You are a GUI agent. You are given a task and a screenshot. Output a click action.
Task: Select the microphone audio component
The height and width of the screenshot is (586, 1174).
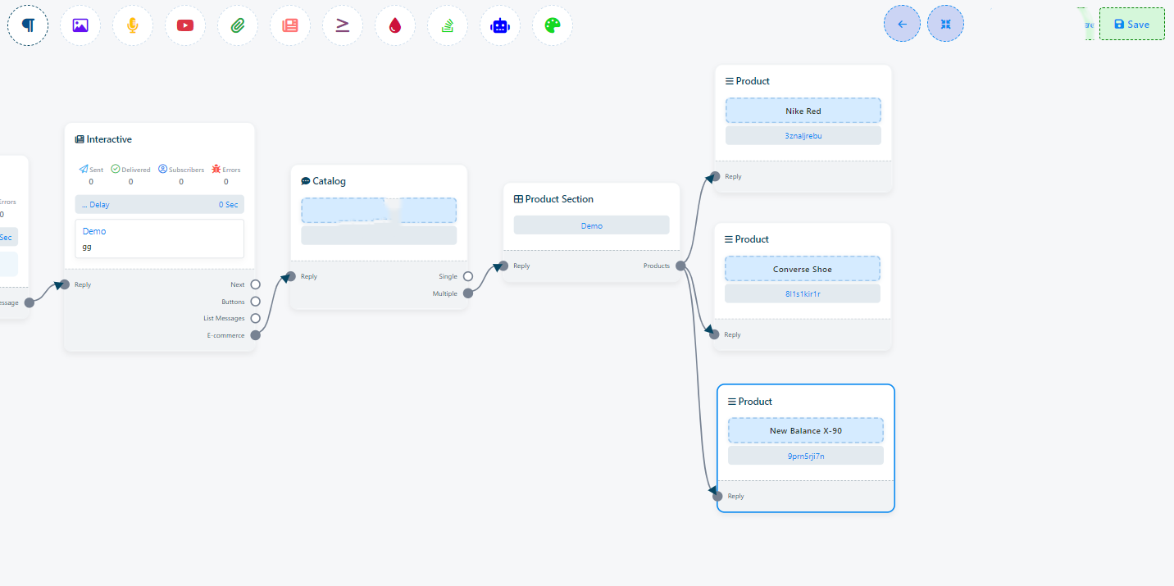click(x=133, y=25)
